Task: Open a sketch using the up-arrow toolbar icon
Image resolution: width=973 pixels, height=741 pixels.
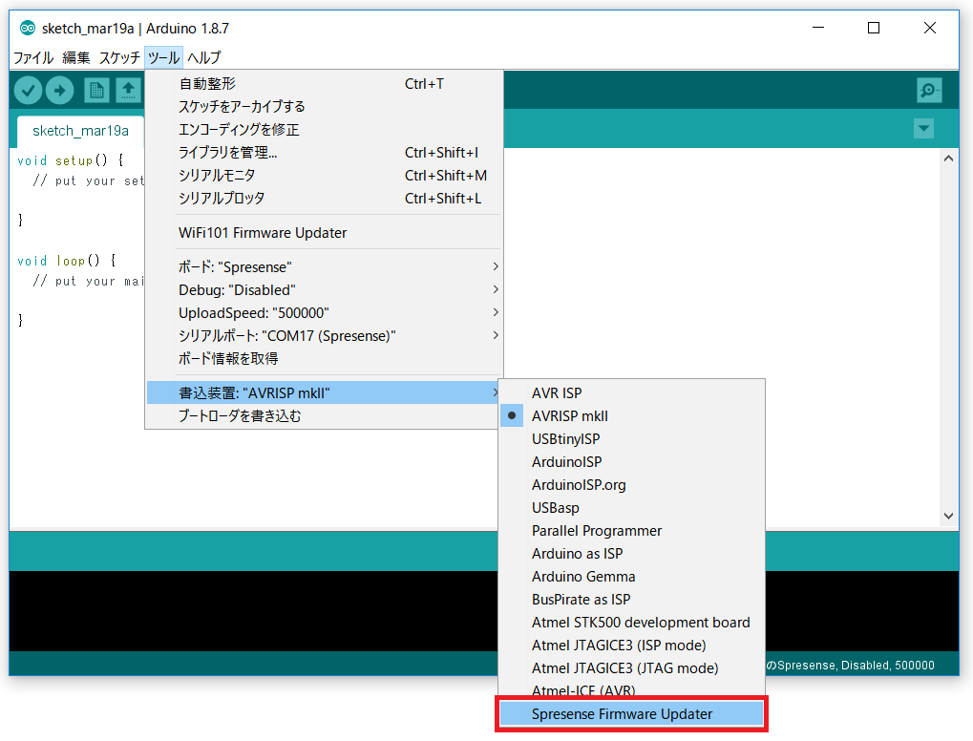Action: click(128, 89)
